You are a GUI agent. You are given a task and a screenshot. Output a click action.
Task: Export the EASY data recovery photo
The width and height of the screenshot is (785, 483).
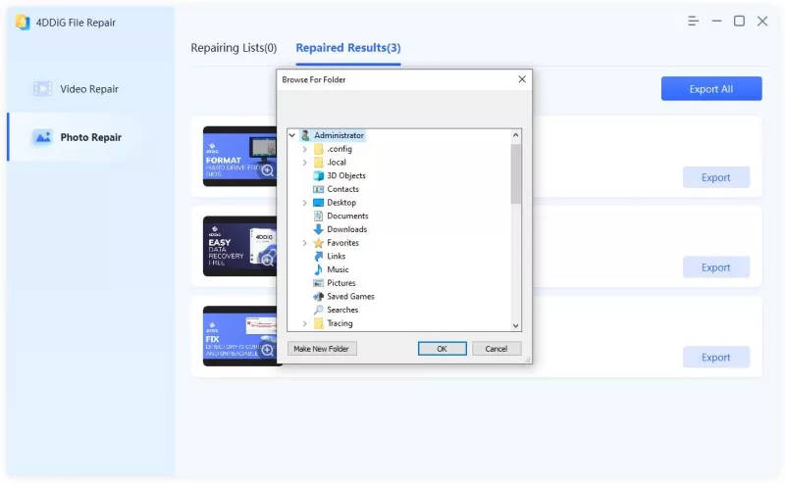pos(716,267)
